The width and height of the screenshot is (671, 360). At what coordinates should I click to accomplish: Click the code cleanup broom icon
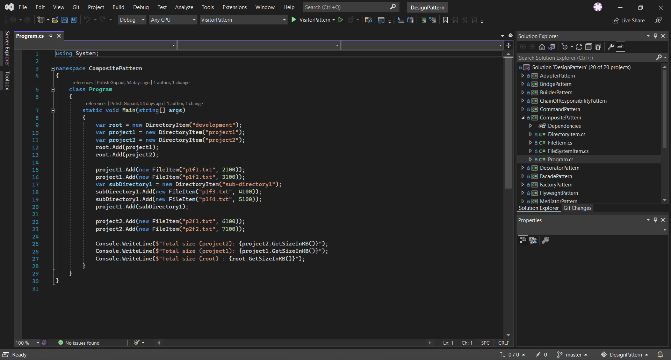pos(137,343)
